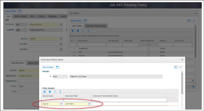This screenshot has height=111, width=204.
Task: Export Filter Details to Excel
Action: (x=60, y=92)
